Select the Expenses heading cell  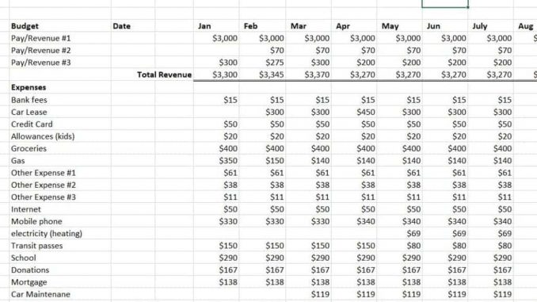[x=60, y=87]
